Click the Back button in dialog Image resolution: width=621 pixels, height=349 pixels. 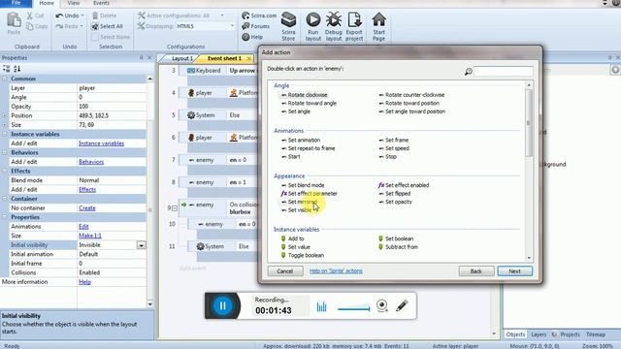tap(476, 271)
